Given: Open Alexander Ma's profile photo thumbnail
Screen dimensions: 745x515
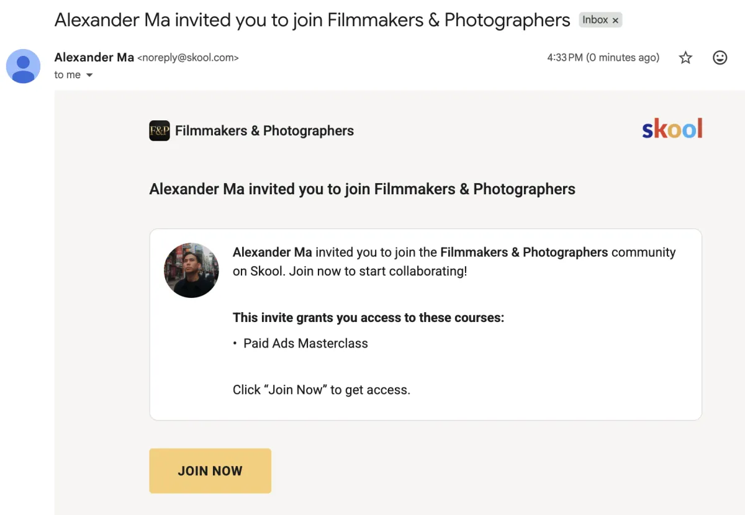Looking at the screenshot, I should [x=191, y=270].
